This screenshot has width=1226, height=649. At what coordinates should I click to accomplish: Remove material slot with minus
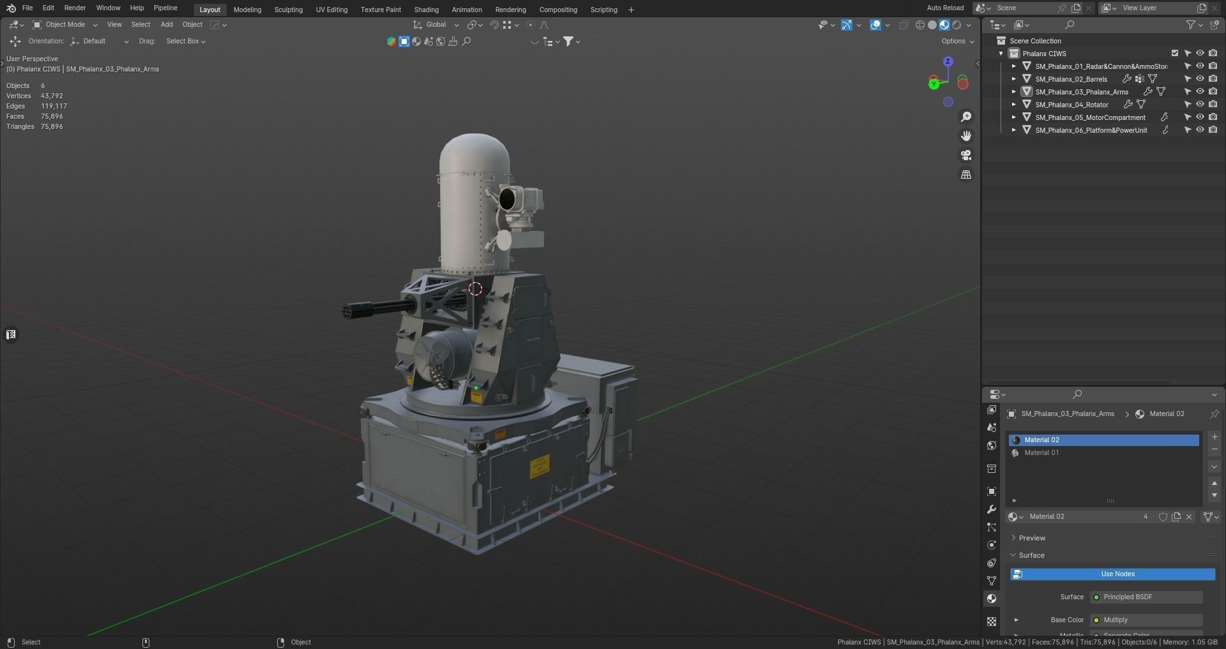(x=1215, y=450)
